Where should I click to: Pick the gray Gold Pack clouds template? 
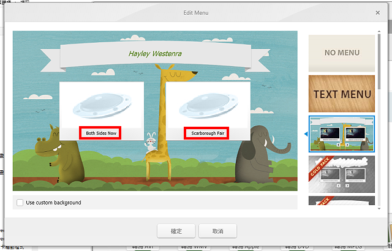coord(342,174)
